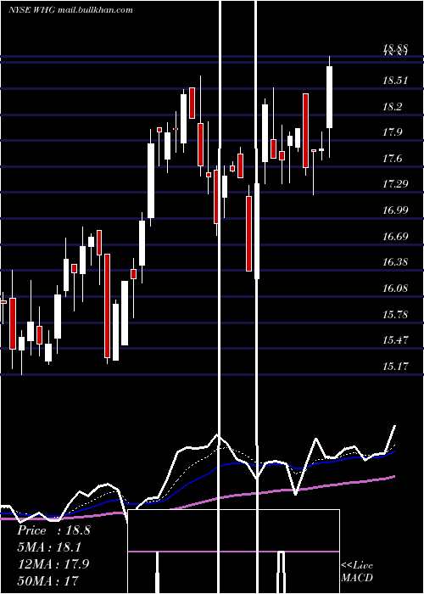
Task: Click the Price : 18.8 readout
Action: 53,530
